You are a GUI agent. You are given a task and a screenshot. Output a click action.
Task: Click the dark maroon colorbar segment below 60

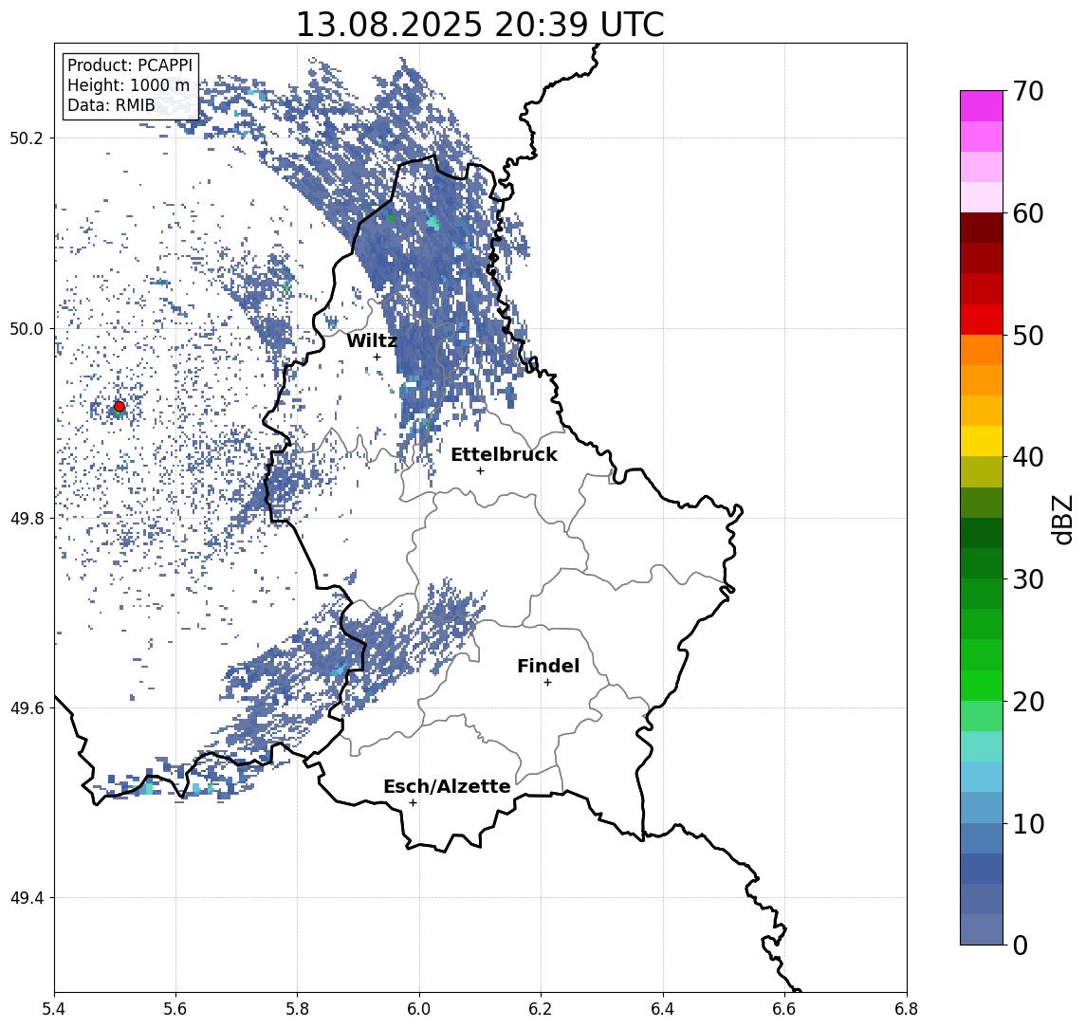point(982,228)
